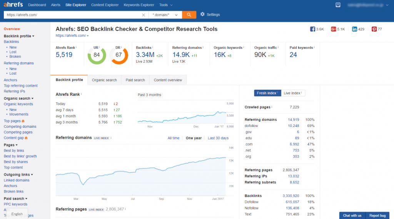Open PPC keywords in the sidebar
Screen dimensions: 394x219
(x=15, y=204)
